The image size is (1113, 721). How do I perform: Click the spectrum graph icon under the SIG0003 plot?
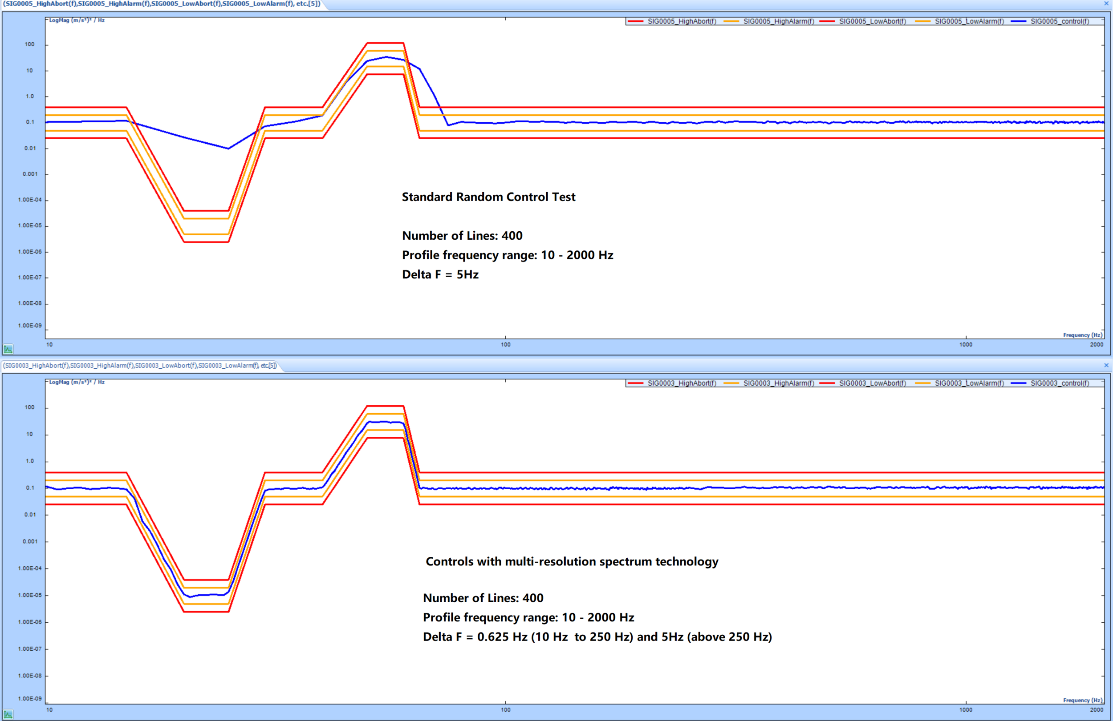pyautogui.click(x=8, y=713)
